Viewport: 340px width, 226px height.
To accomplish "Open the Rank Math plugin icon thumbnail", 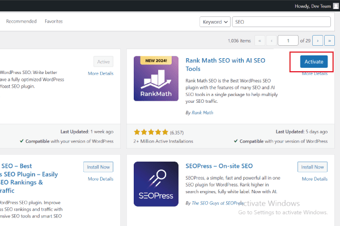I will pyautogui.click(x=156, y=79).
